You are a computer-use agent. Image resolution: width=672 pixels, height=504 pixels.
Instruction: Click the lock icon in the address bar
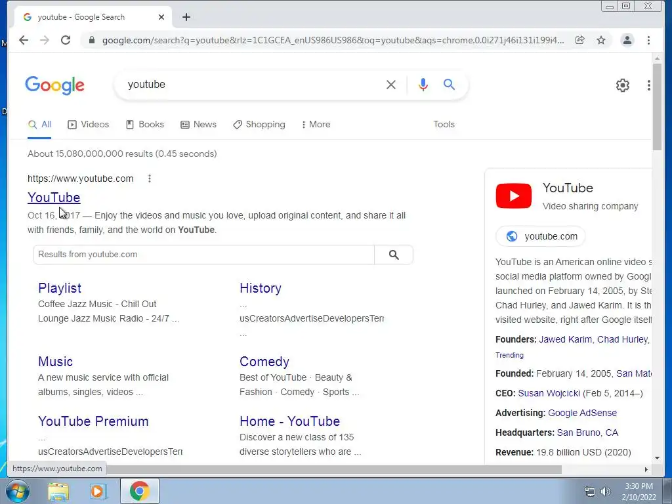pyautogui.click(x=91, y=40)
